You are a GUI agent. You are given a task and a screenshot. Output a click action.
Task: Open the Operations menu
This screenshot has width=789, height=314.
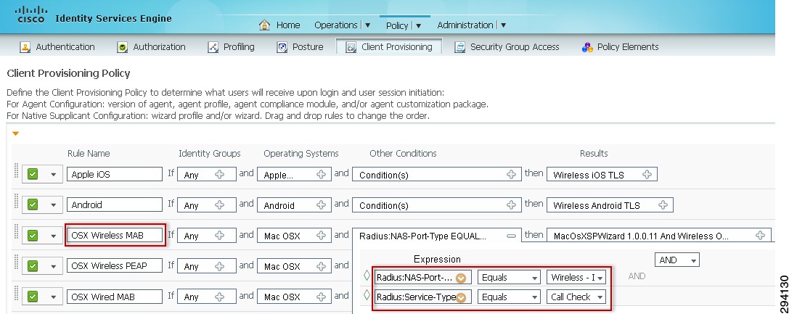point(342,25)
